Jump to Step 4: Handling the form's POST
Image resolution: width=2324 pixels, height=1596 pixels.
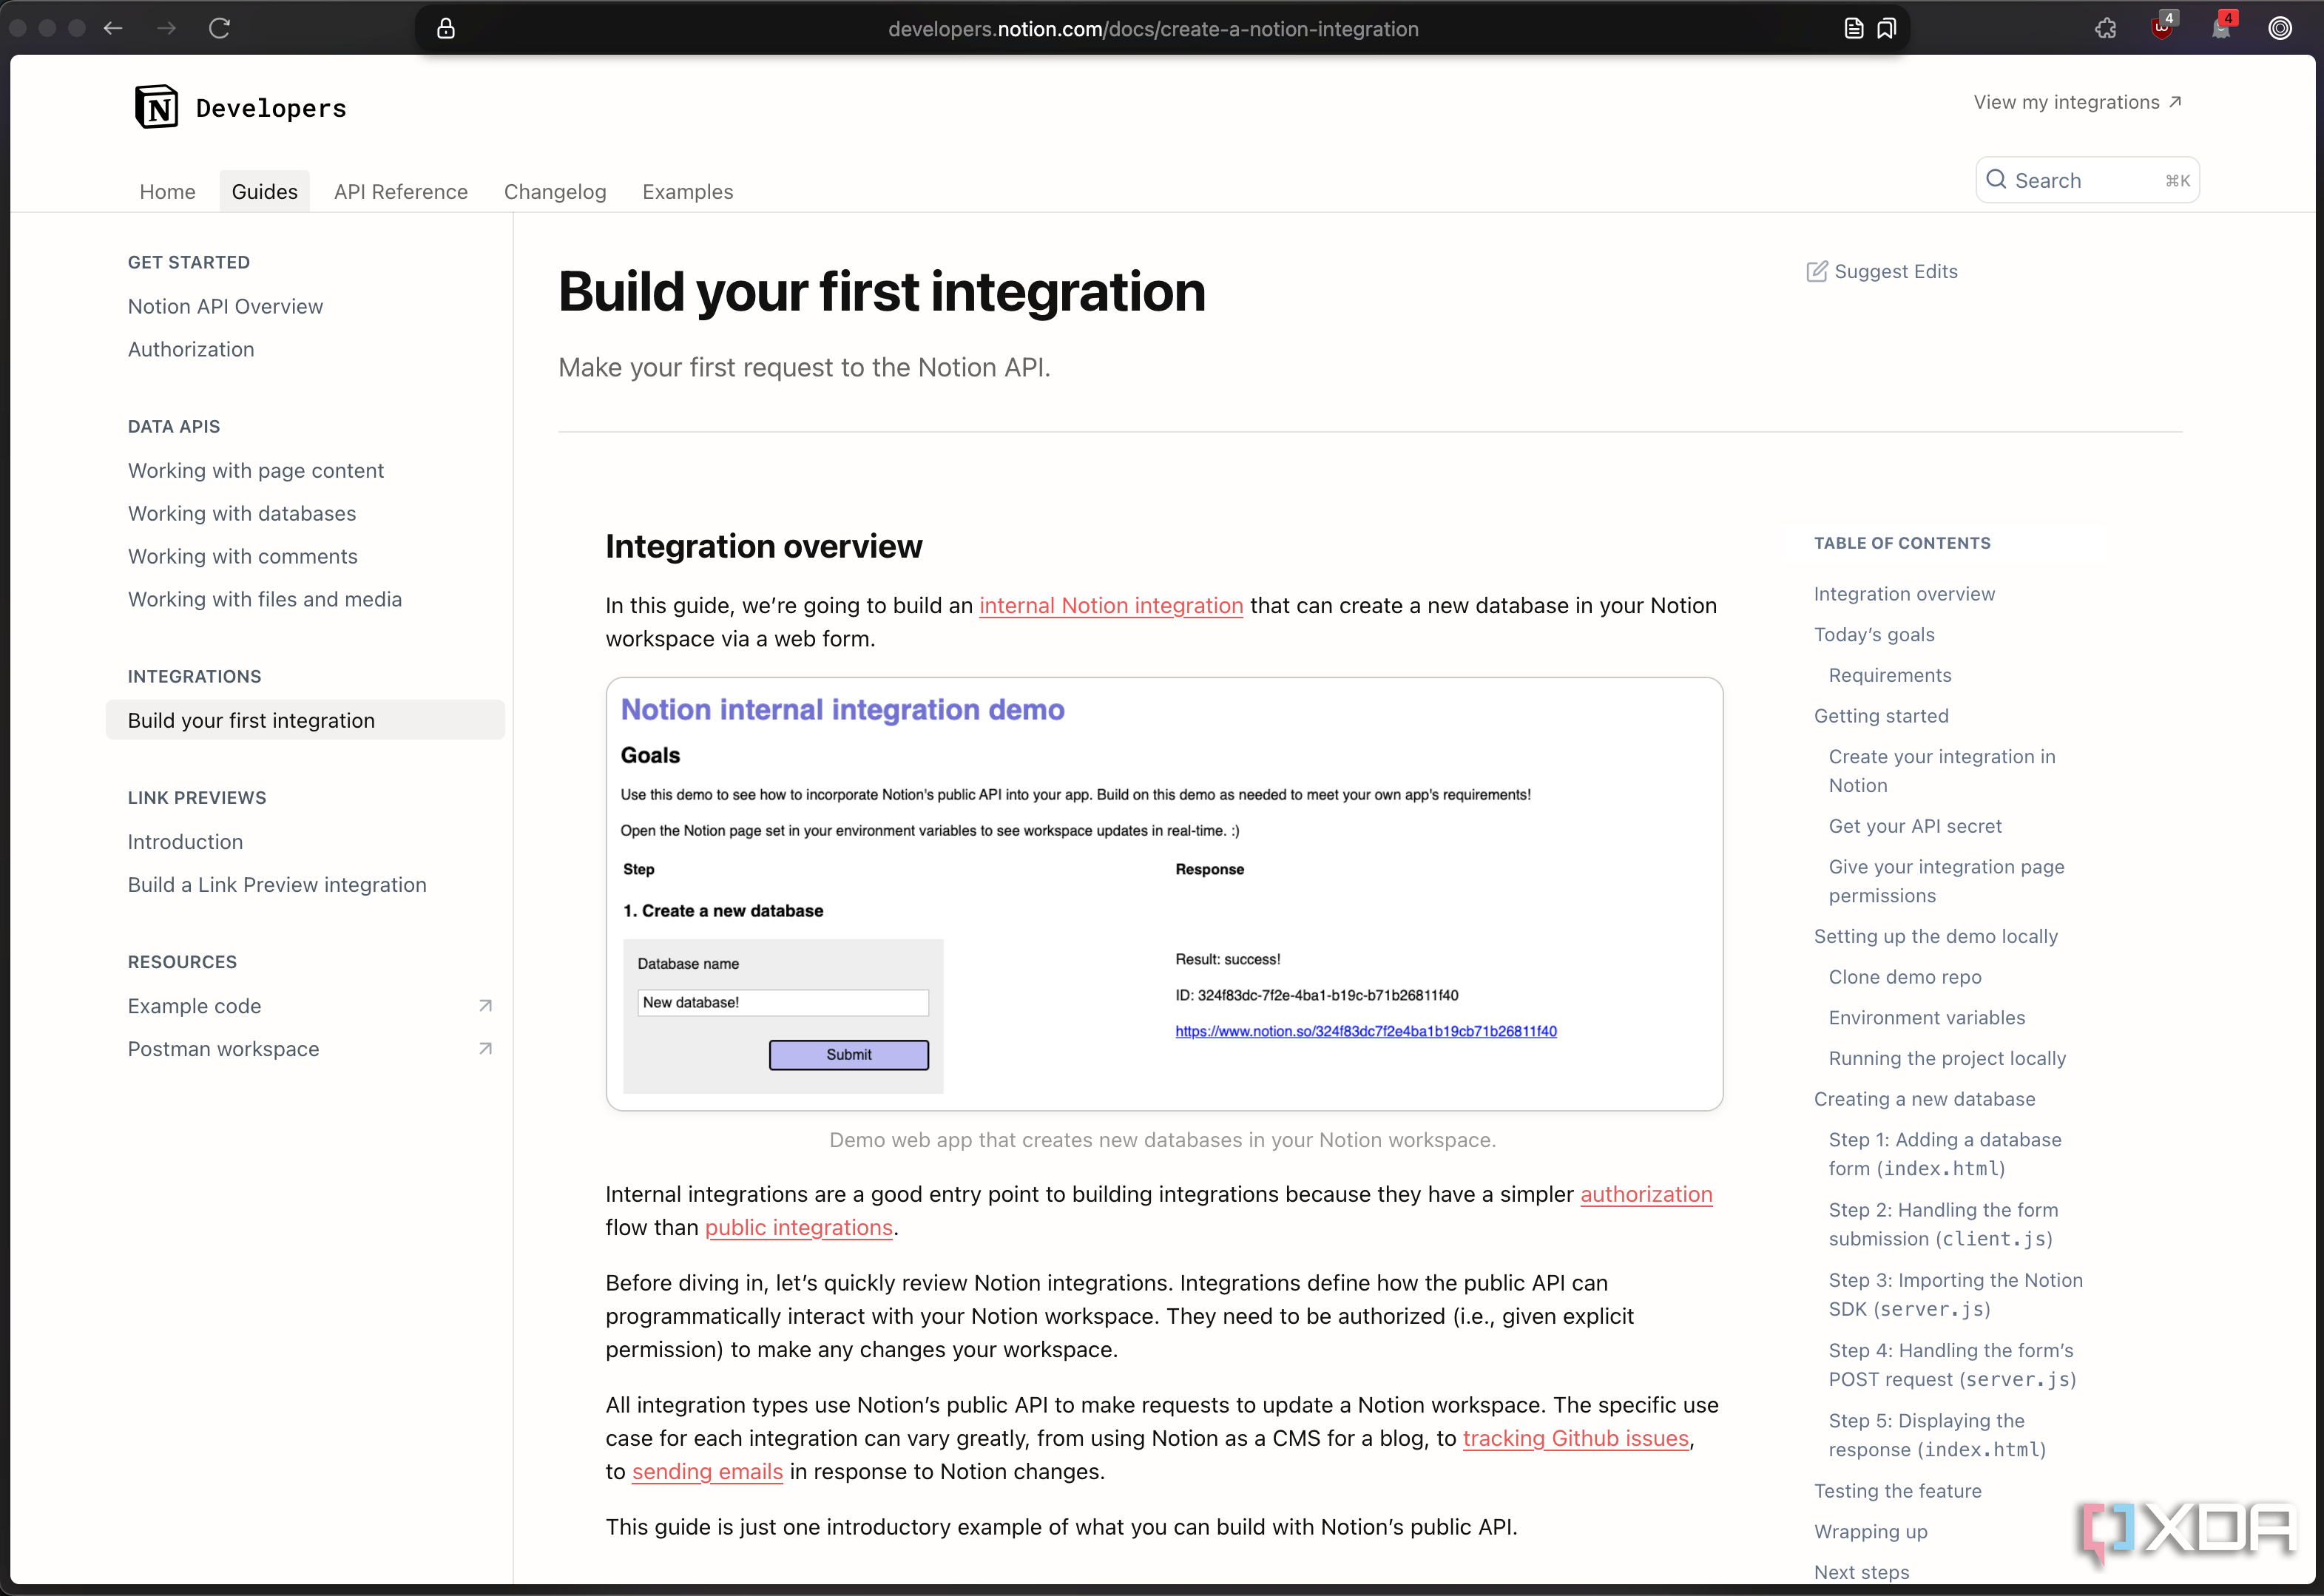click(x=1952, y=1364)
